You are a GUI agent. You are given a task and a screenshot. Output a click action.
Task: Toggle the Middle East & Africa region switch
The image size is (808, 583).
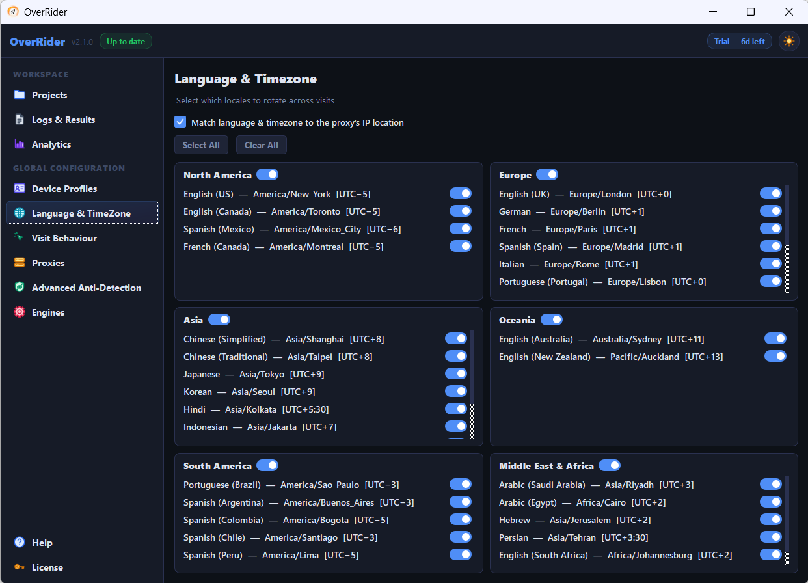(610, 465)
